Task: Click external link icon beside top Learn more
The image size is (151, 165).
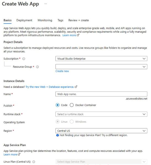Action: pos(78,35)
